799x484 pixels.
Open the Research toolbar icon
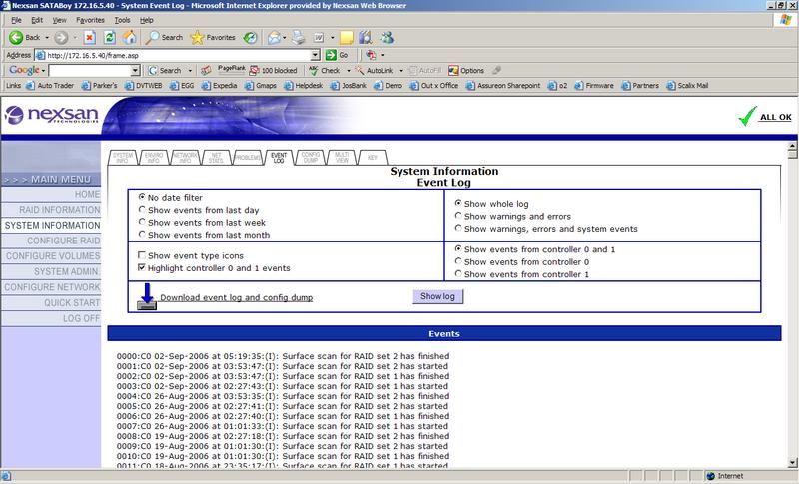pos(366,37)
